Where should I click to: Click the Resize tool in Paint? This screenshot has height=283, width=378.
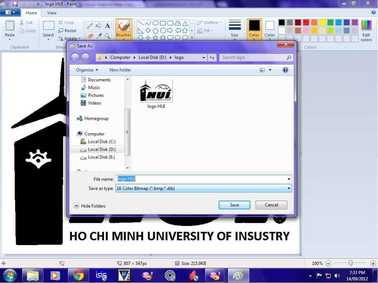(x=68, y=31)
